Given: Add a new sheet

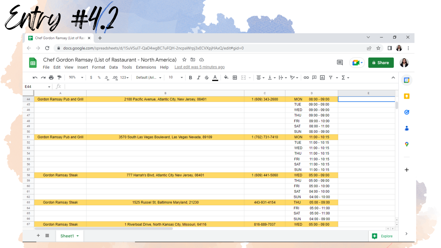Looking at the screenshot, I should click(x=38, y=235).
